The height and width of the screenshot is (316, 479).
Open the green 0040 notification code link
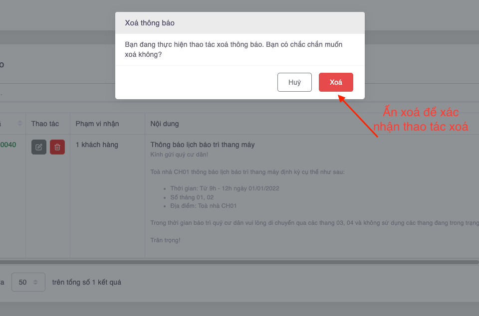pos(8,145)
